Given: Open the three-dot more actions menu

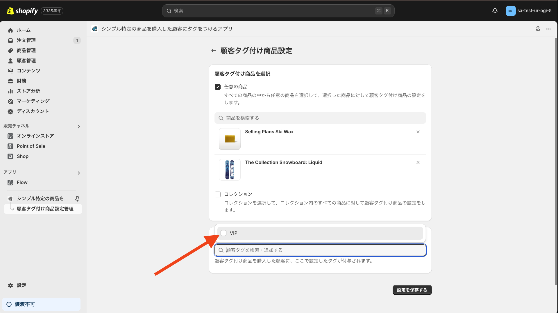Looking at the screenshot, I should (548, 29).
